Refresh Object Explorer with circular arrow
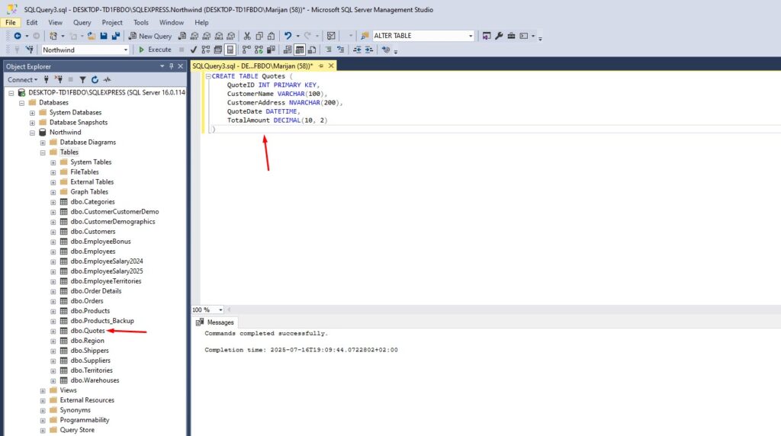This screenshot has width=781, height=436. 95,79
